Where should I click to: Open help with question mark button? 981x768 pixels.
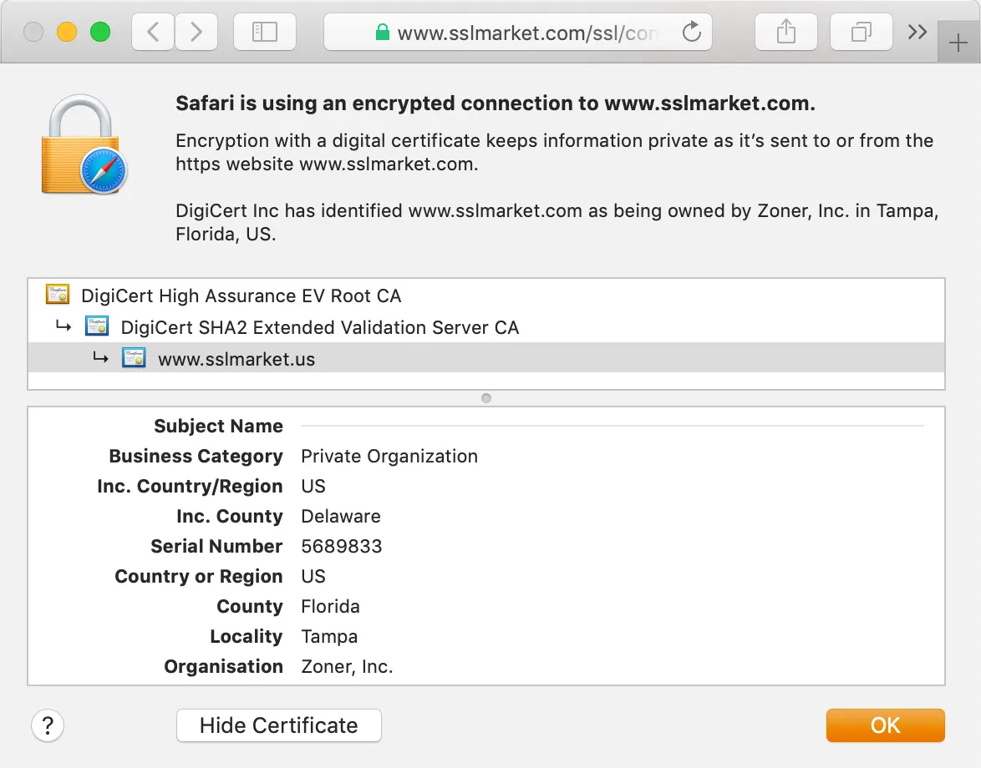(48, 725)
